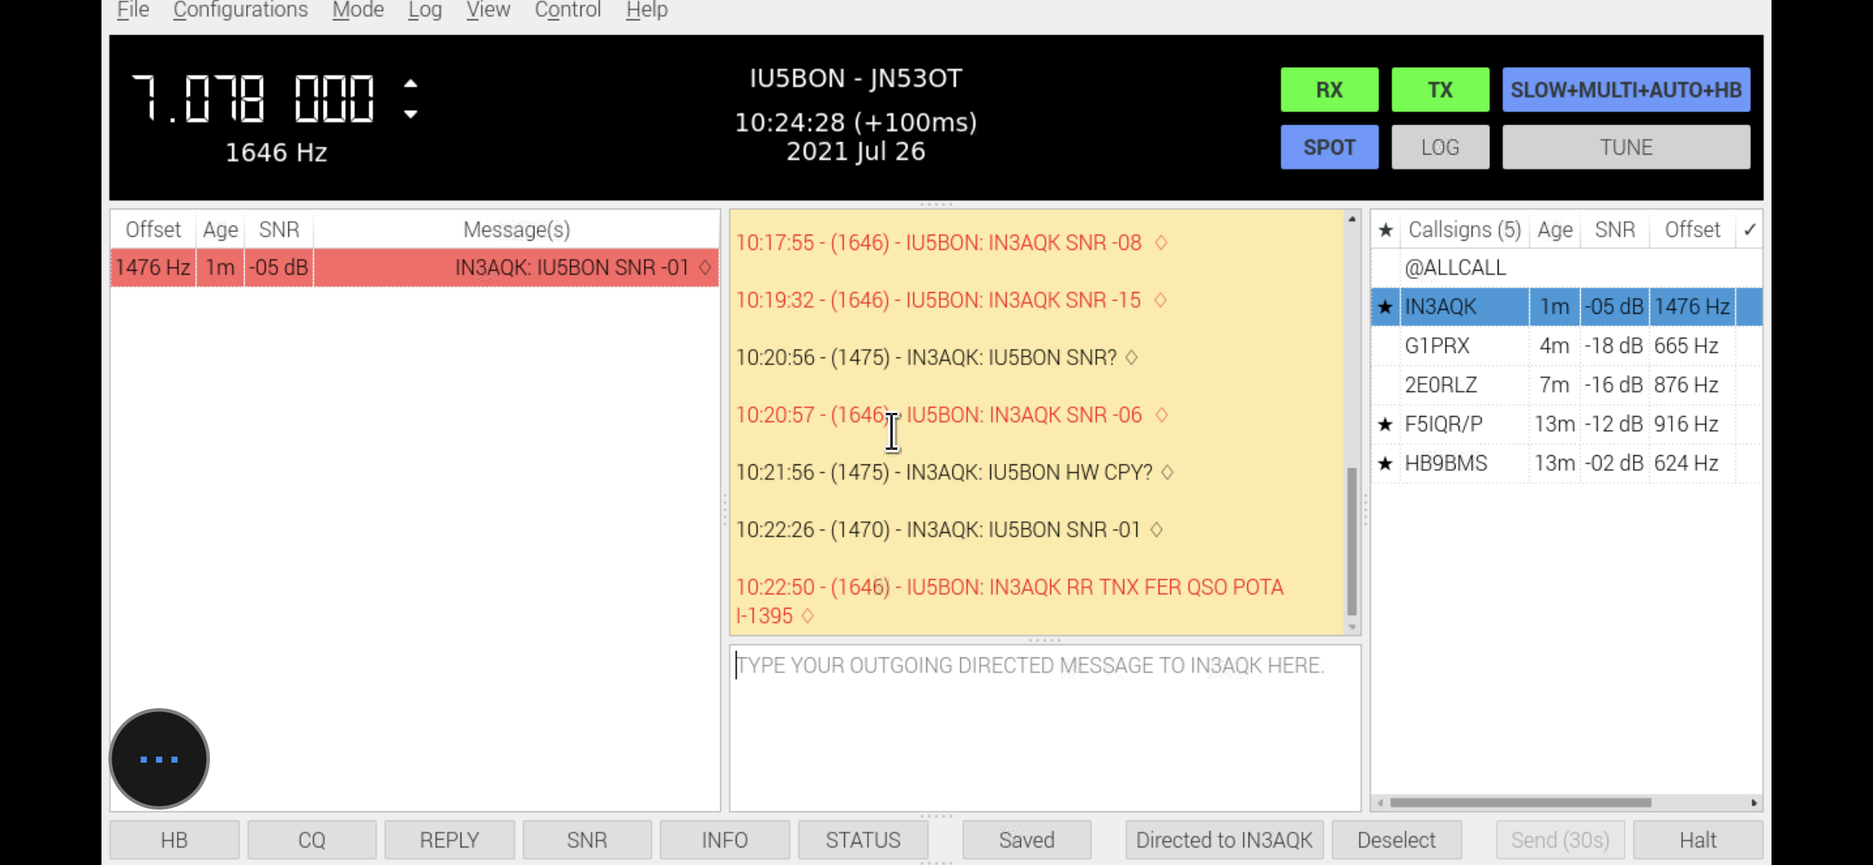Open the Mode menu

[x=358, y=10]
